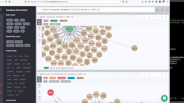Image resolution: width=184 pixels, height=103 pixels.
Task: Click the User label in Node Labels
Action: (22, 31)
